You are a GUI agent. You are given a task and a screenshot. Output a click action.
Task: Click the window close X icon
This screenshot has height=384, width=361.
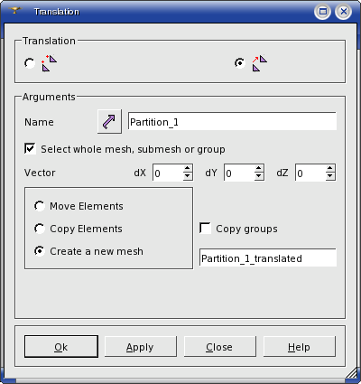pyautogui.click(x=343, y=12)
